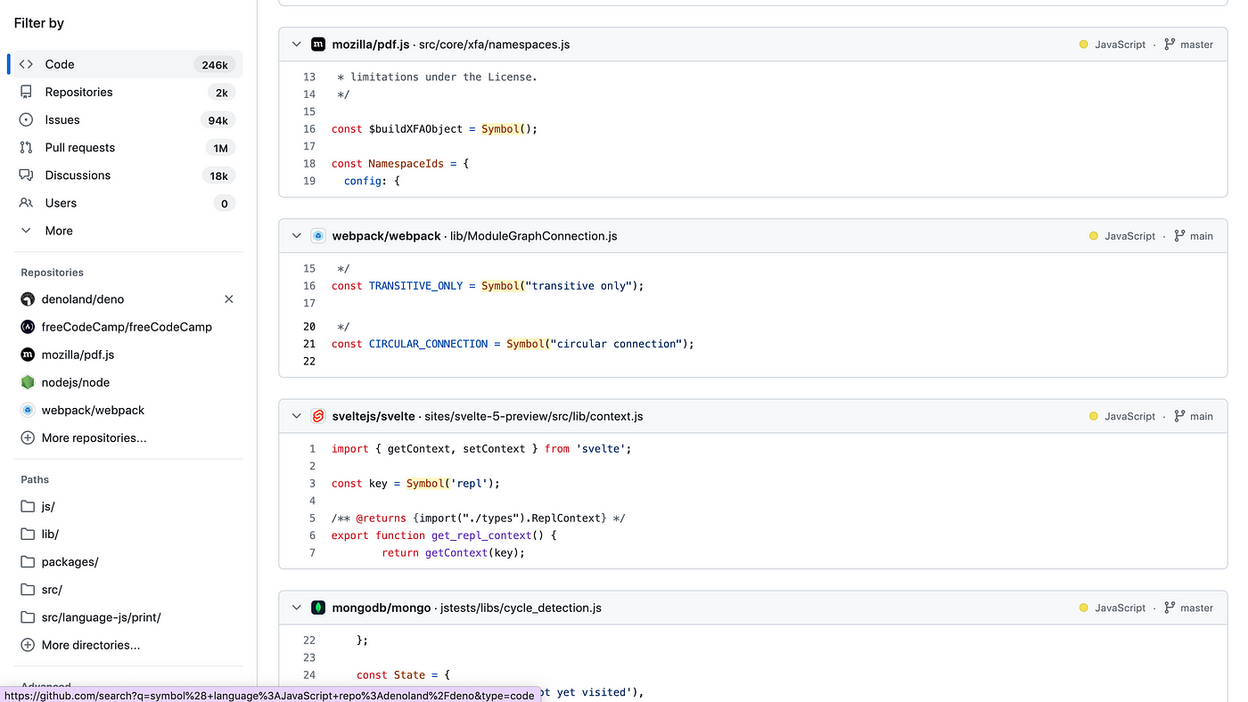Click the webpack logo in result header
This screenshot has width=1248, height=702.
pyautogui.click(x=318, y=236)
